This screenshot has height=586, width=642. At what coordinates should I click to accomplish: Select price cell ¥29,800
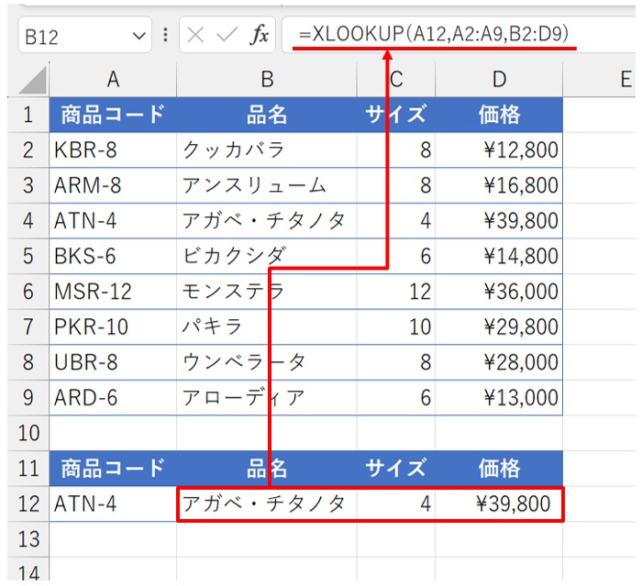coord(499,326)
